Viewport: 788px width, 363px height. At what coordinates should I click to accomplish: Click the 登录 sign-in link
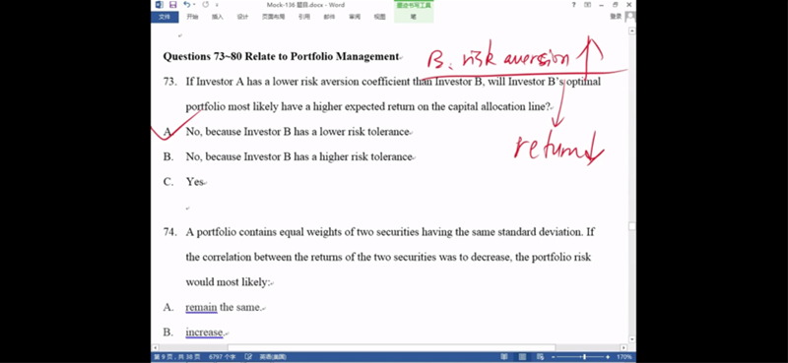tap(616, 17)
